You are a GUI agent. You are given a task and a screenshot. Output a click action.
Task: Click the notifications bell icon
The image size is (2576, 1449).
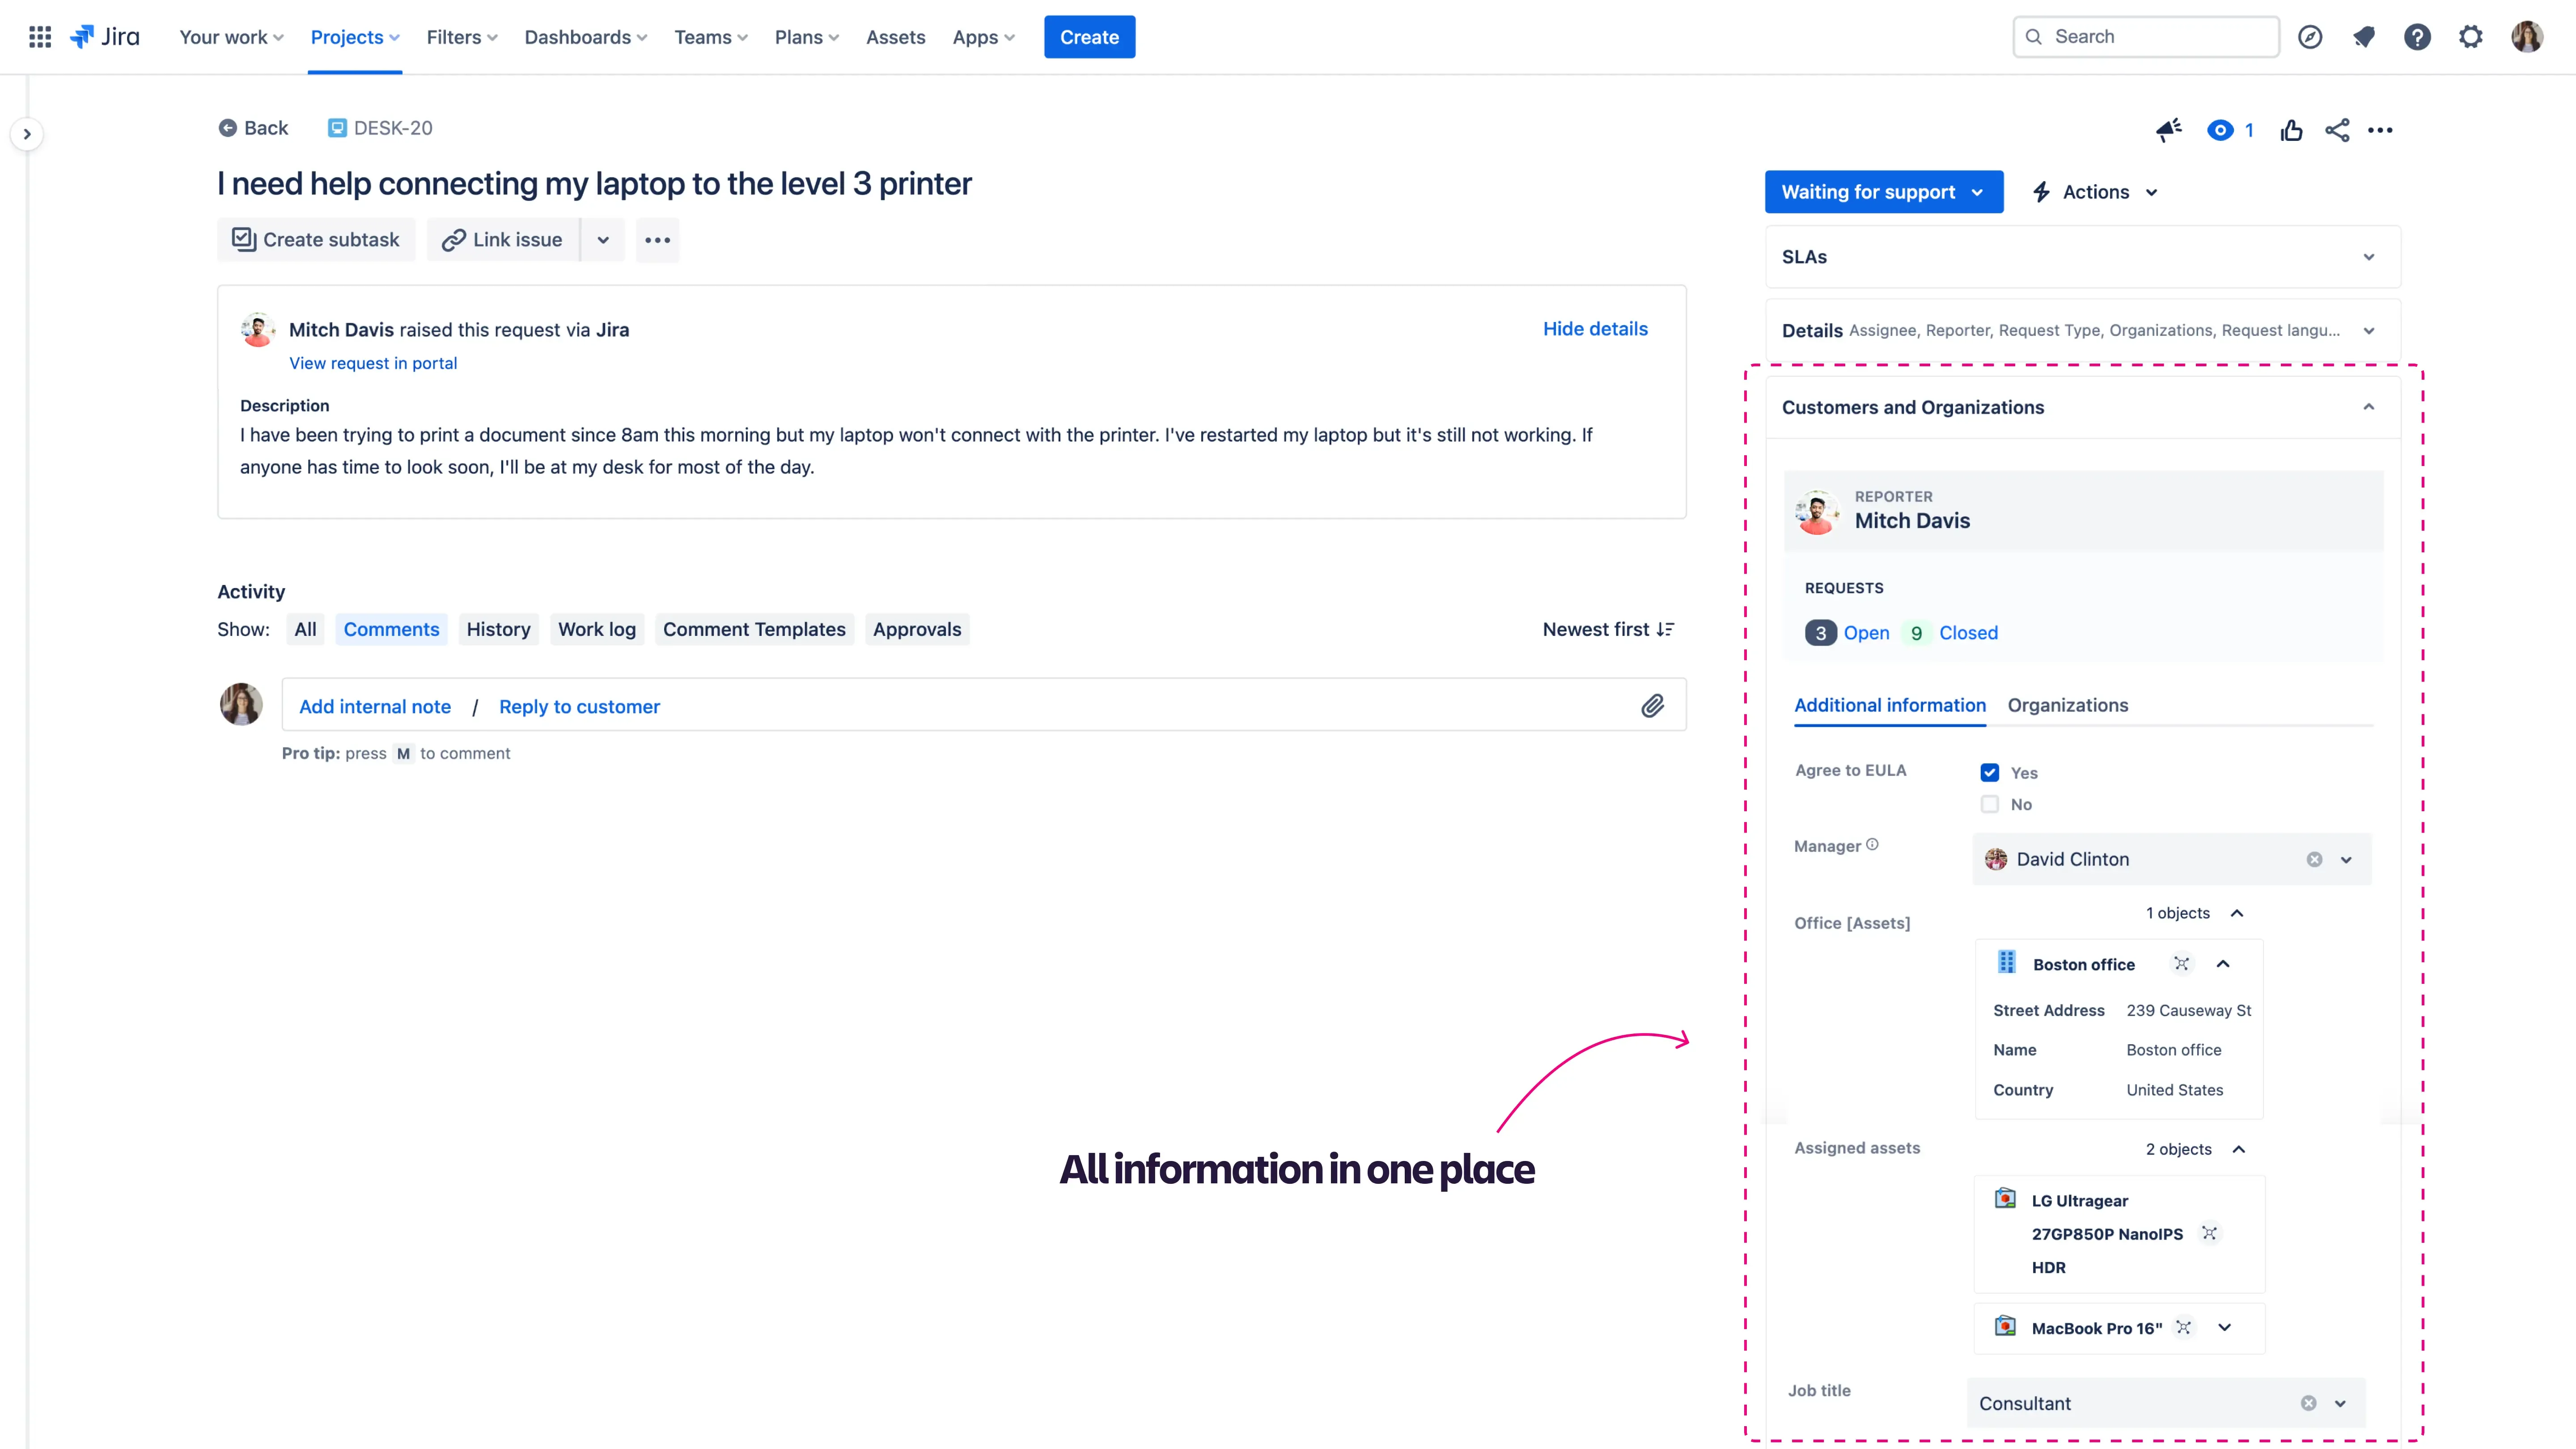(x=2364, y=37)
